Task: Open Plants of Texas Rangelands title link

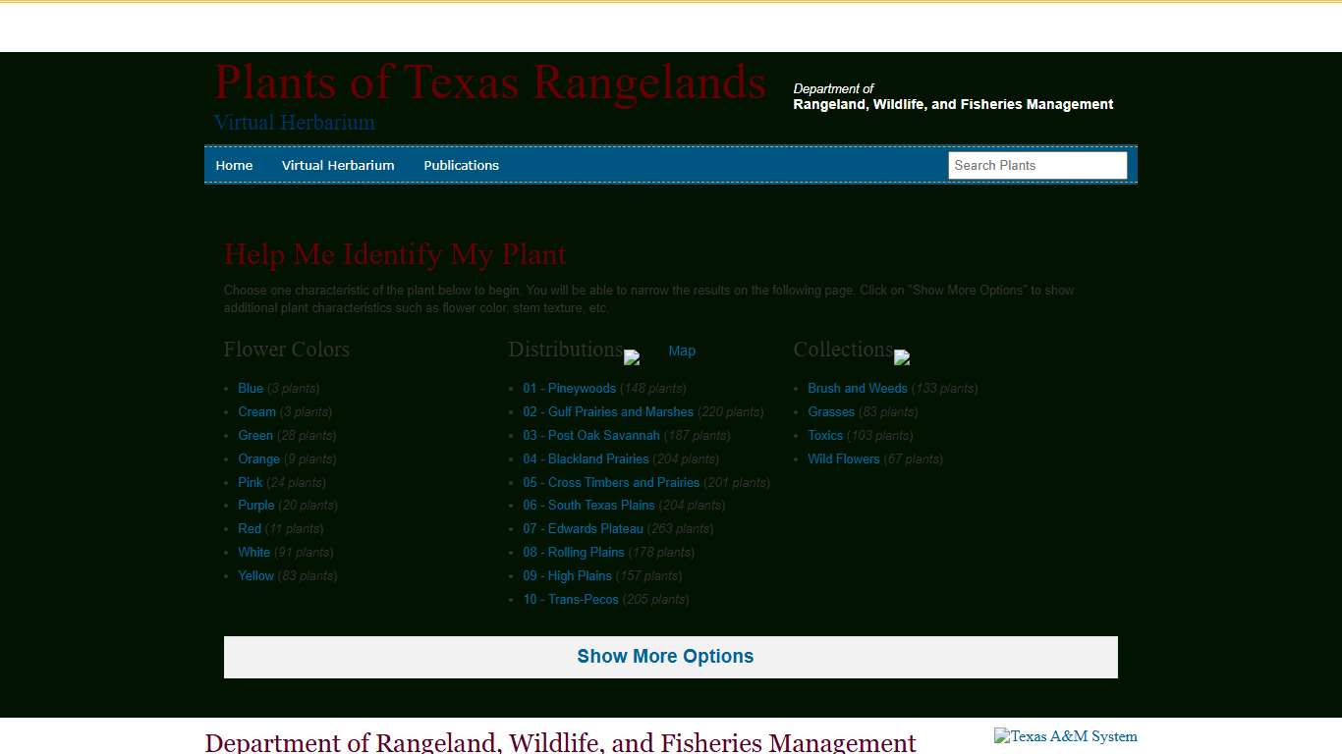Action: (489, 82)
